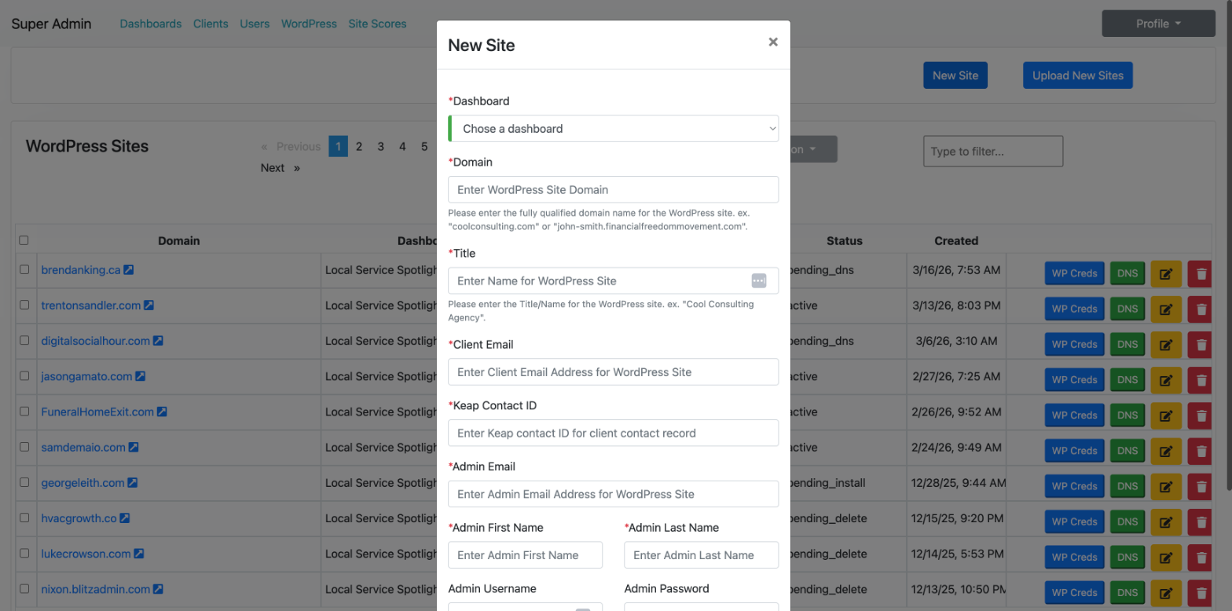
Task: Click WP Creds button for brendanking.ca
Action: click(1074, 273)
